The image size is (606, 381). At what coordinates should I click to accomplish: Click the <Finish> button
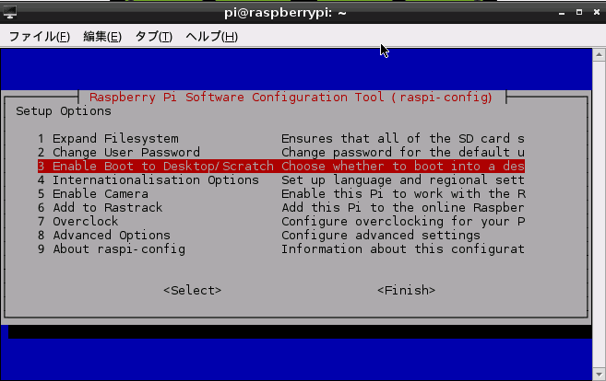point(406,291)
